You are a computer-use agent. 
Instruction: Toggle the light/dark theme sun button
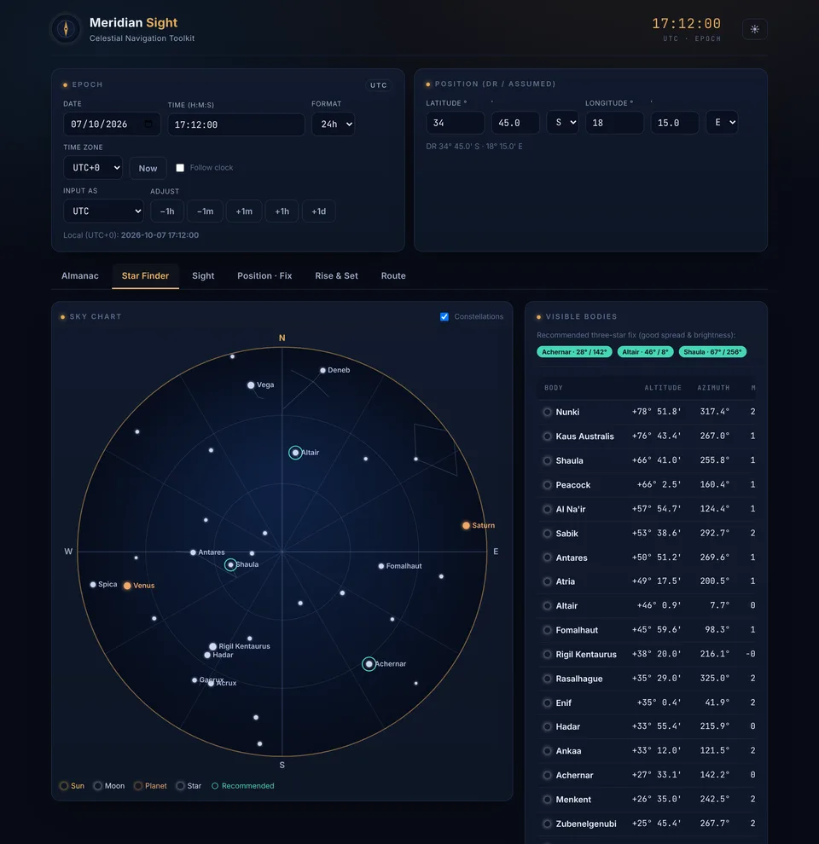click(x=754, y=29)
